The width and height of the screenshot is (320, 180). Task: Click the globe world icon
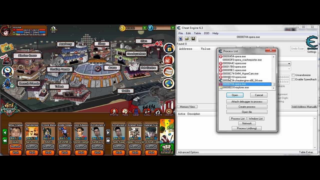point(169,83)
